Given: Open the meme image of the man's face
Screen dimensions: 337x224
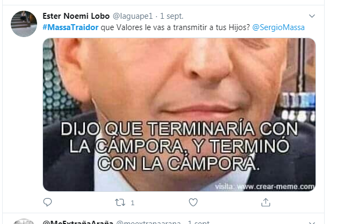Looking at the screenshot, I should pyautogui.click(x=179, y=114).
